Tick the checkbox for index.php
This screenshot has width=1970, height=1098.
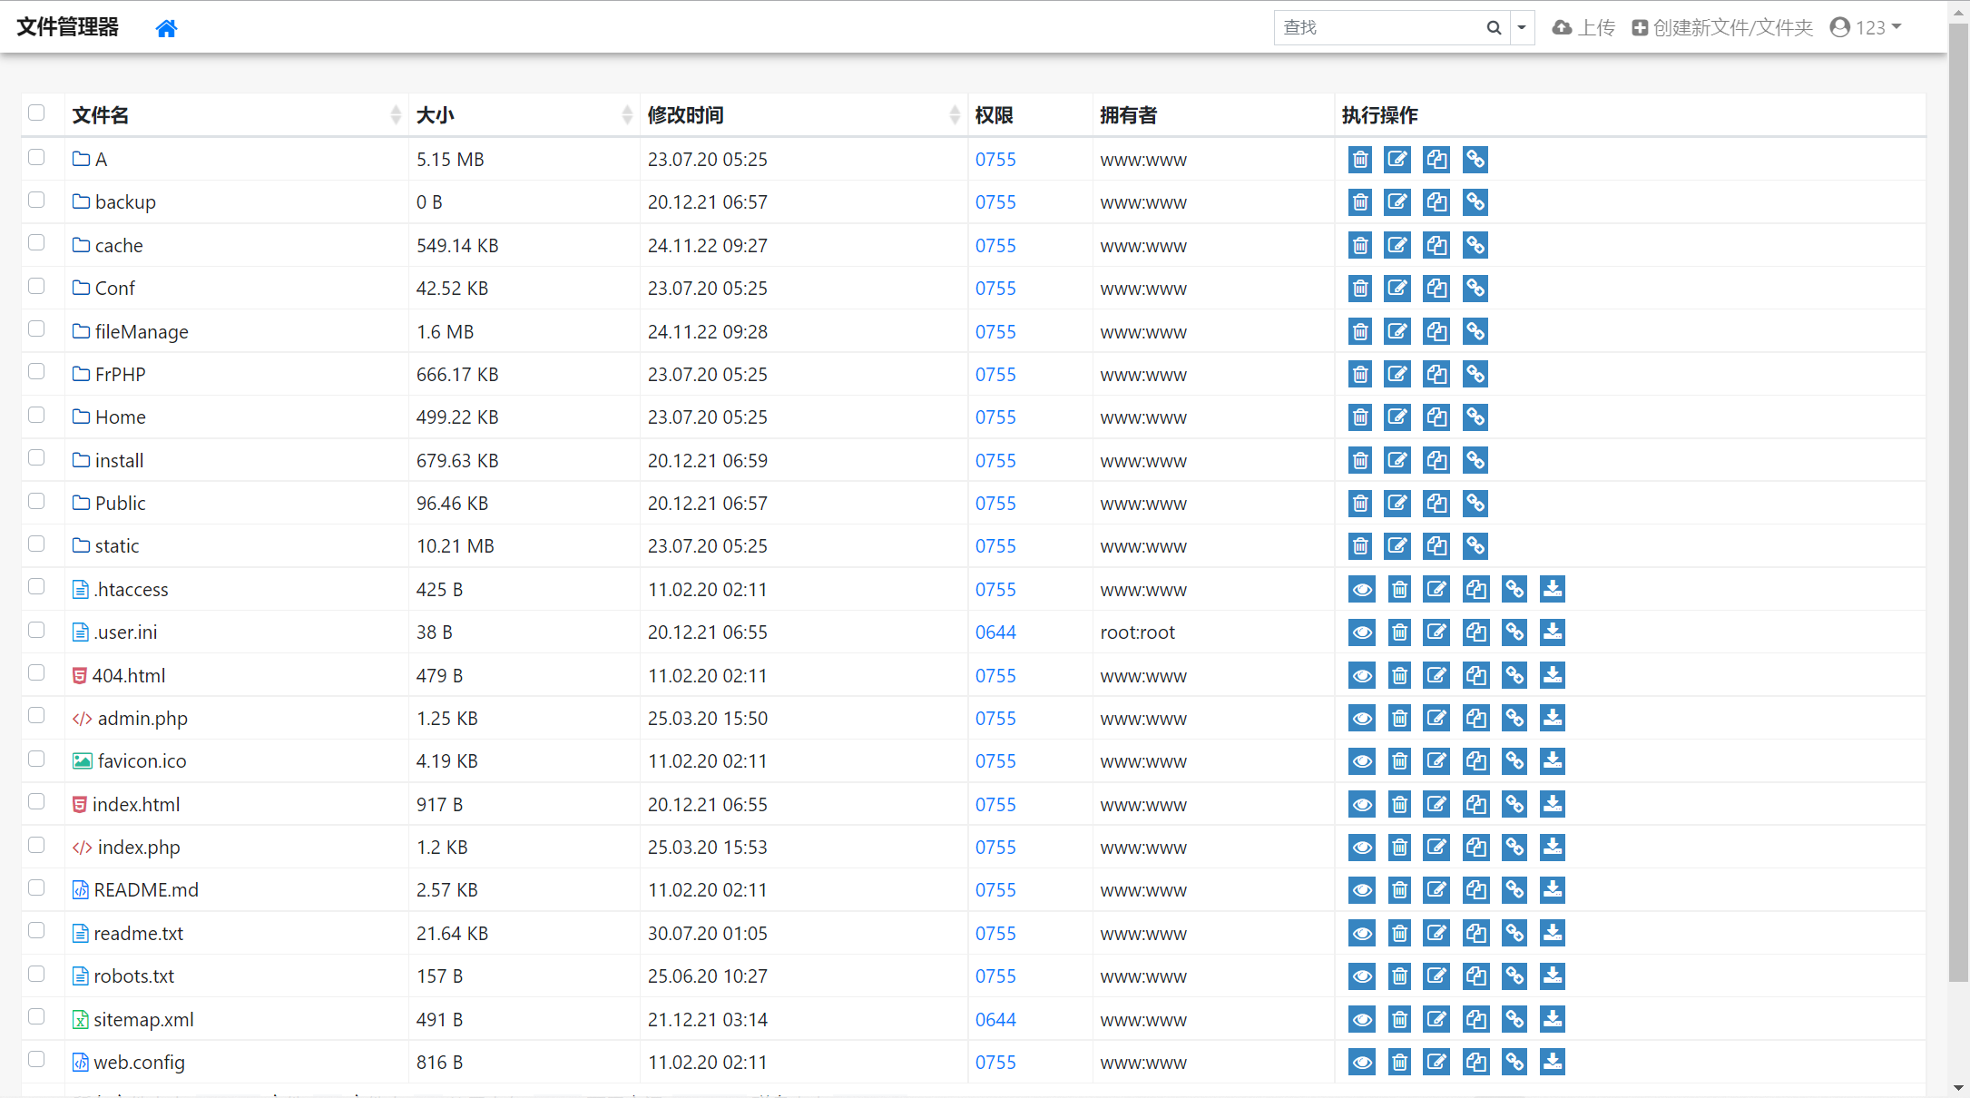(x=36, y=845)
